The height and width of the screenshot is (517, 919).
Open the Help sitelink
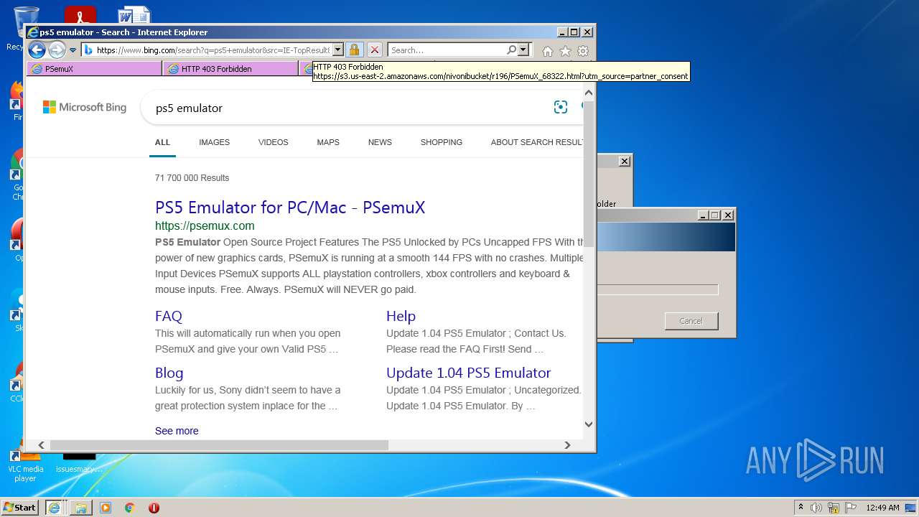[401, 316]
